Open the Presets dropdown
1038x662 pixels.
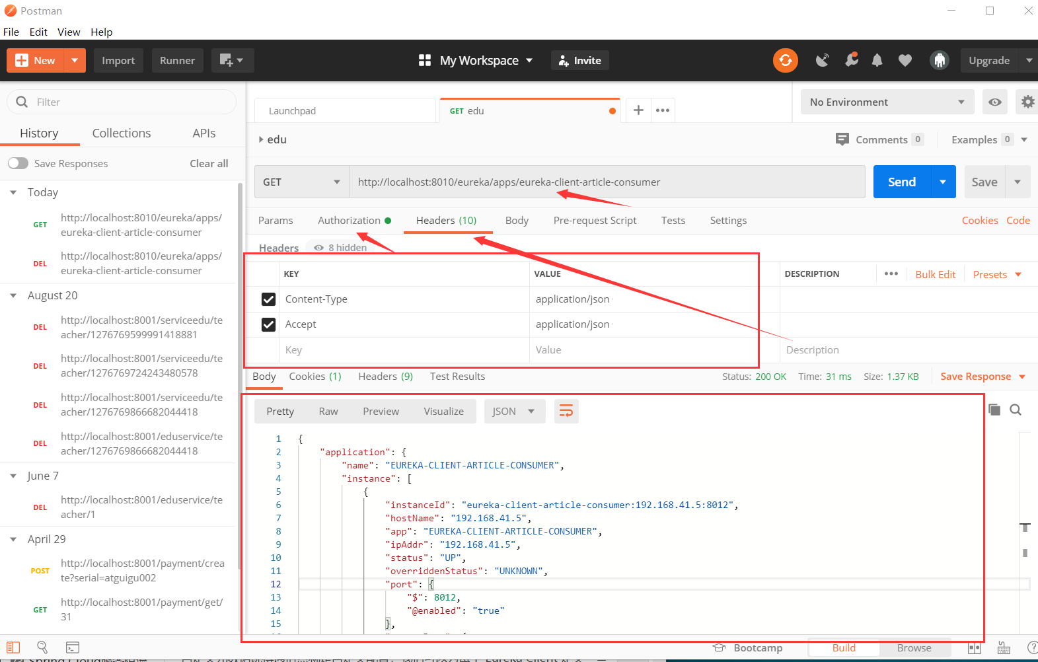click(x=997, y=274)
